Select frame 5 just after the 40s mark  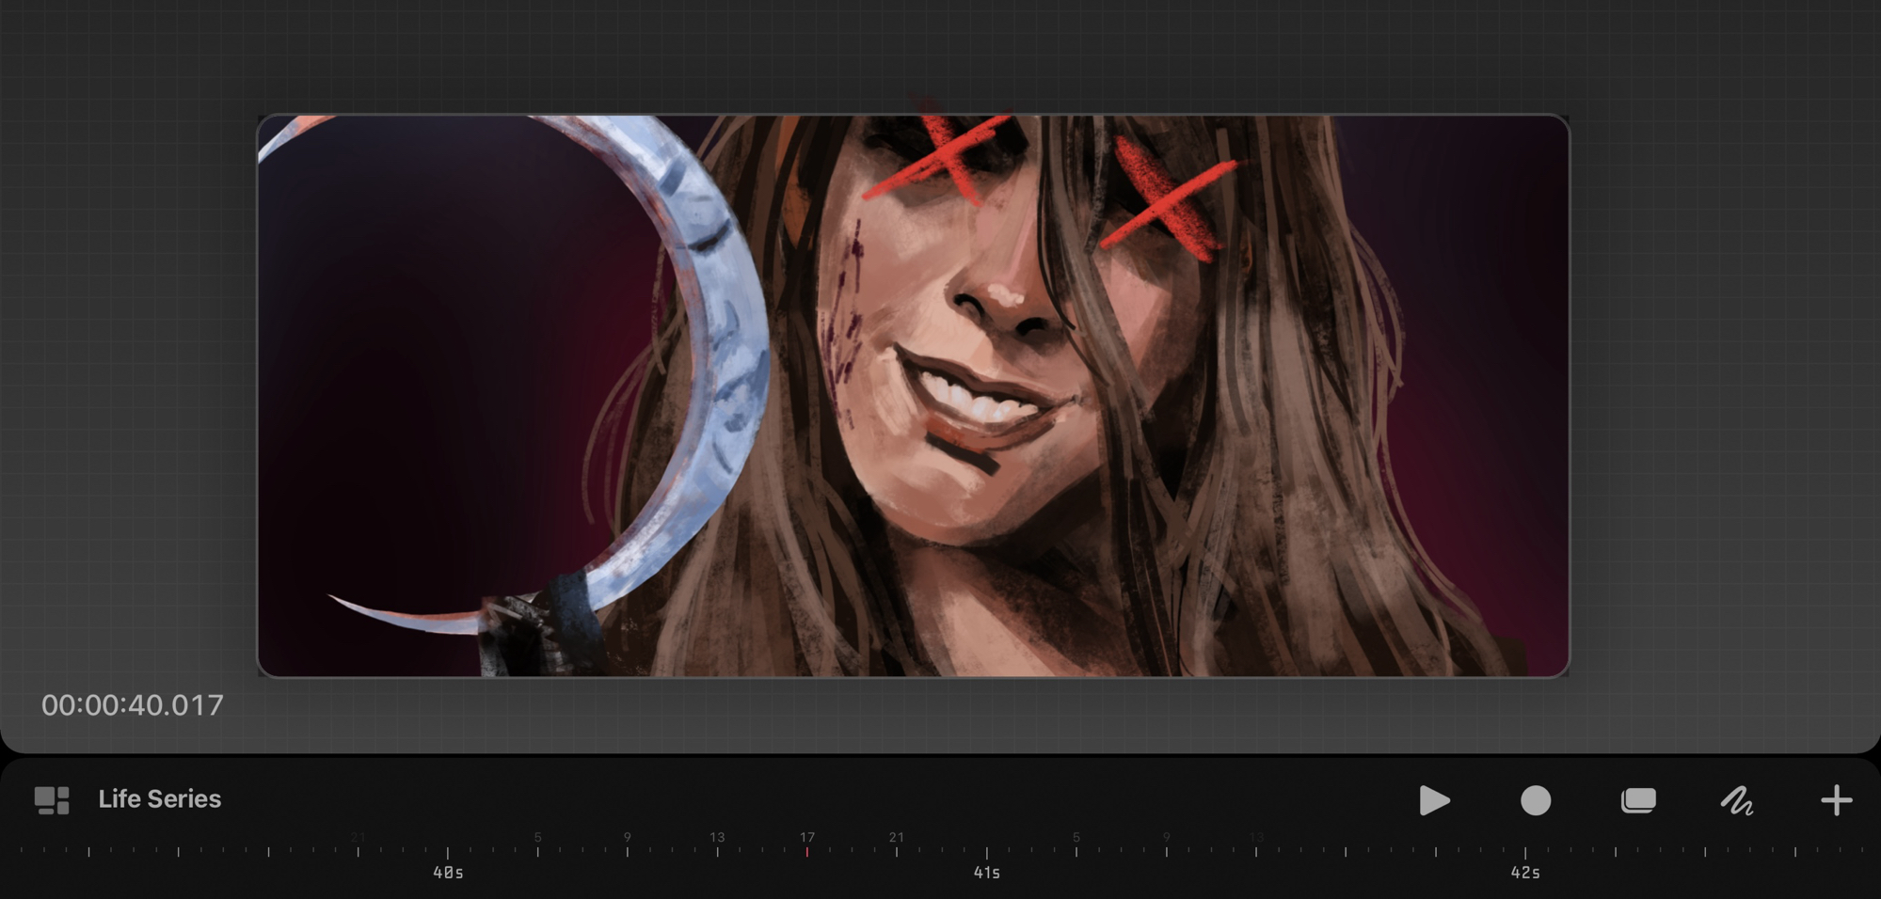(x=537, y=850)
